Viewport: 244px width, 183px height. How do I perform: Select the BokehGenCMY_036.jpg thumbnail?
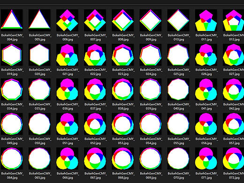tap(67, 89)
